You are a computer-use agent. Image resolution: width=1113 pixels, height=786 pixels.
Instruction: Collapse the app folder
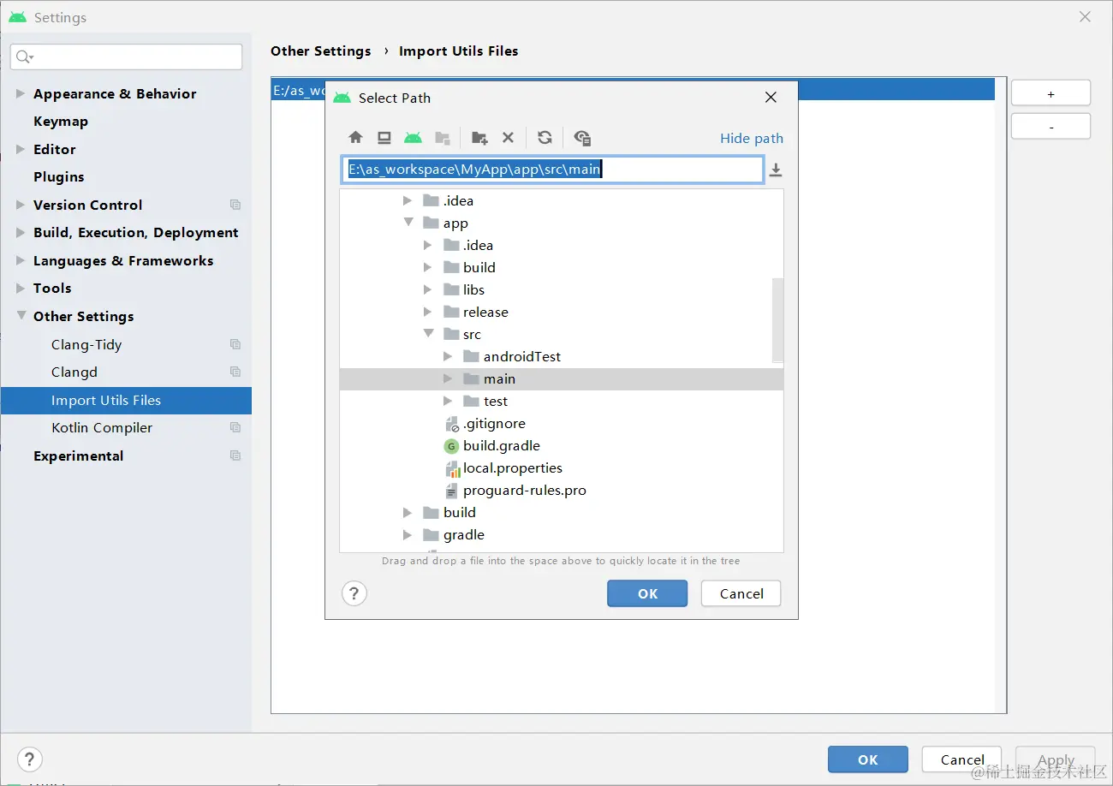point(408,223)
